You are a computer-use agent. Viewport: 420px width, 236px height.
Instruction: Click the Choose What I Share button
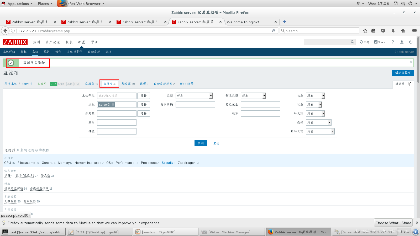[x=393, y=223]
